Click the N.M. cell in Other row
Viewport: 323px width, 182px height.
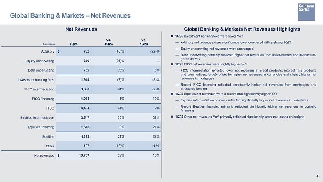click(155, 146)
